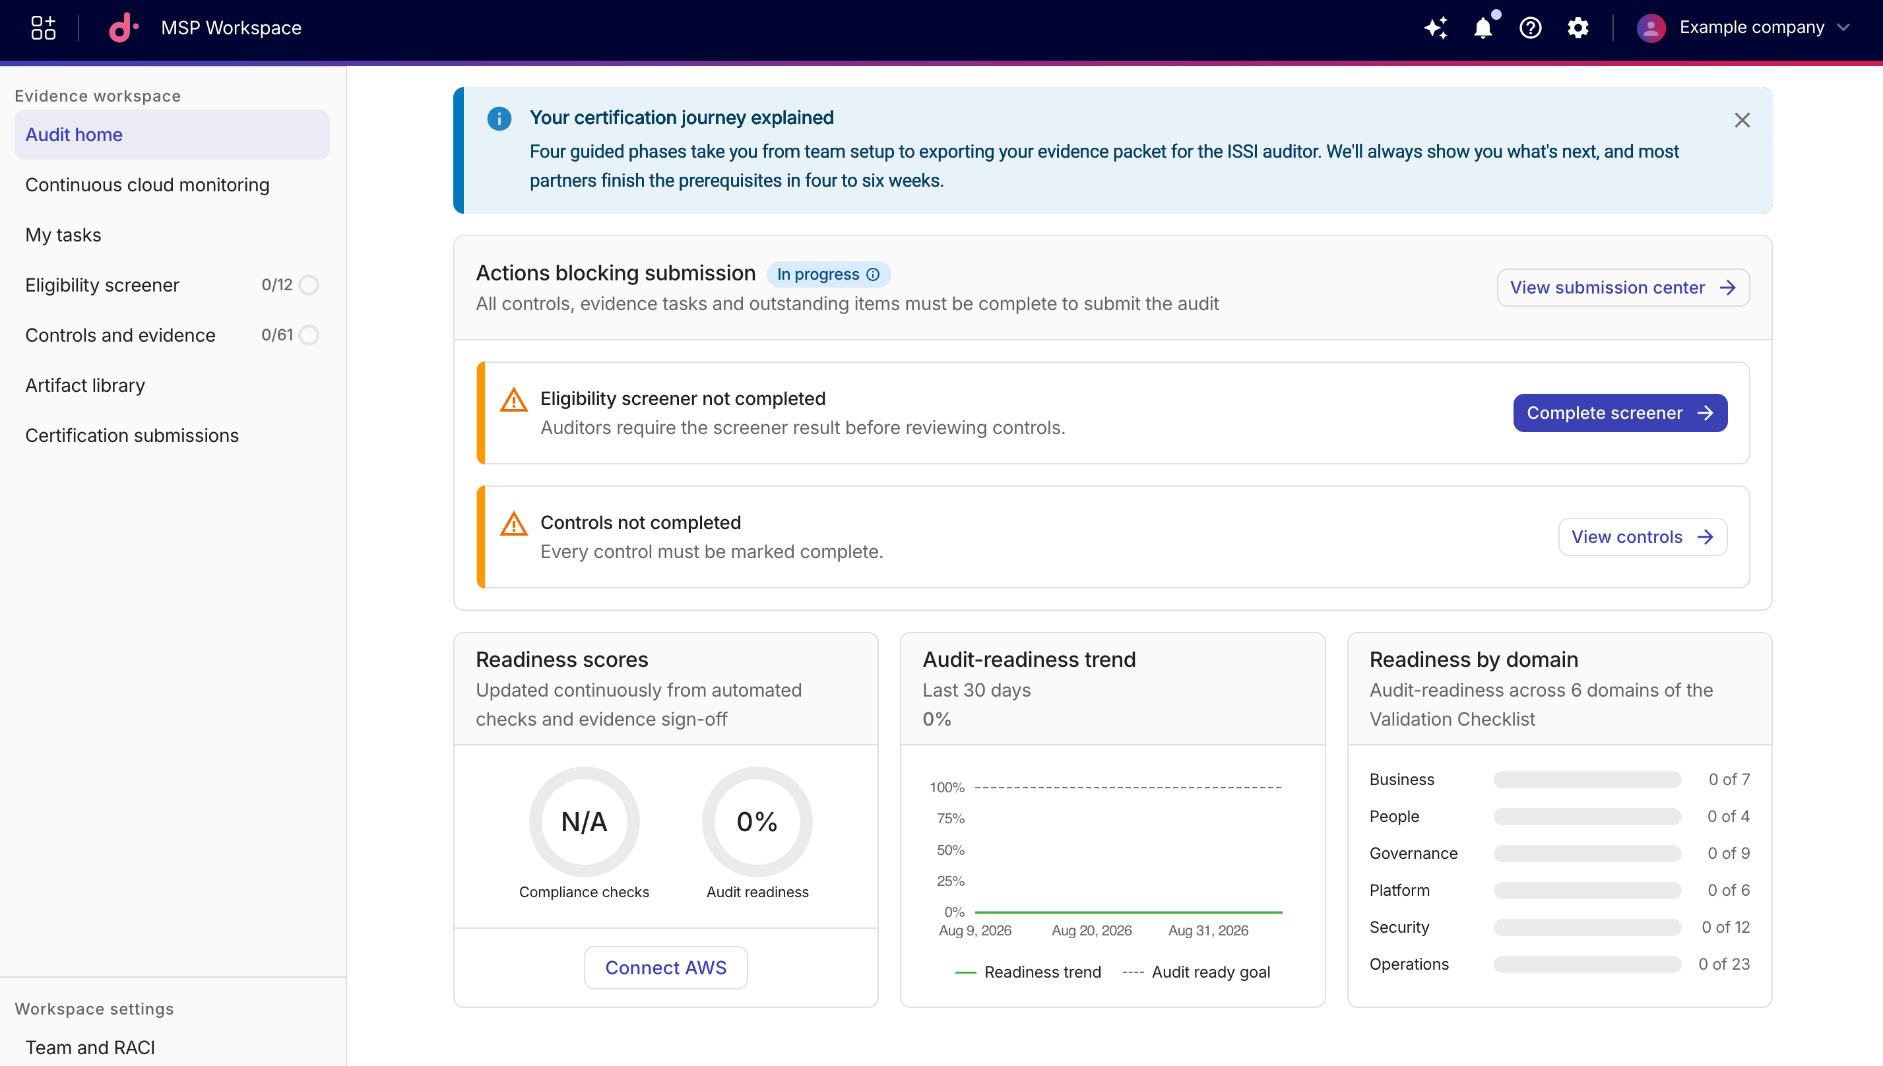Click the Complete screener button
Screen dimensions: 1883x1066
coord(1620,413)
